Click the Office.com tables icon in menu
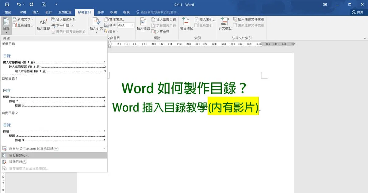This screenshot has height=193, width=368. pyautogui.click(x=4, y=149)
